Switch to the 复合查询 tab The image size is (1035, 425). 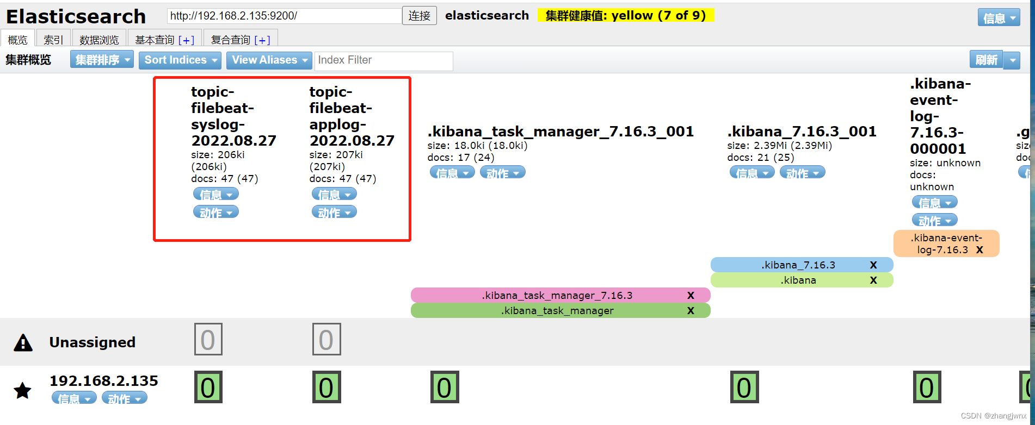pyautogui.click(x=231, y=40)
